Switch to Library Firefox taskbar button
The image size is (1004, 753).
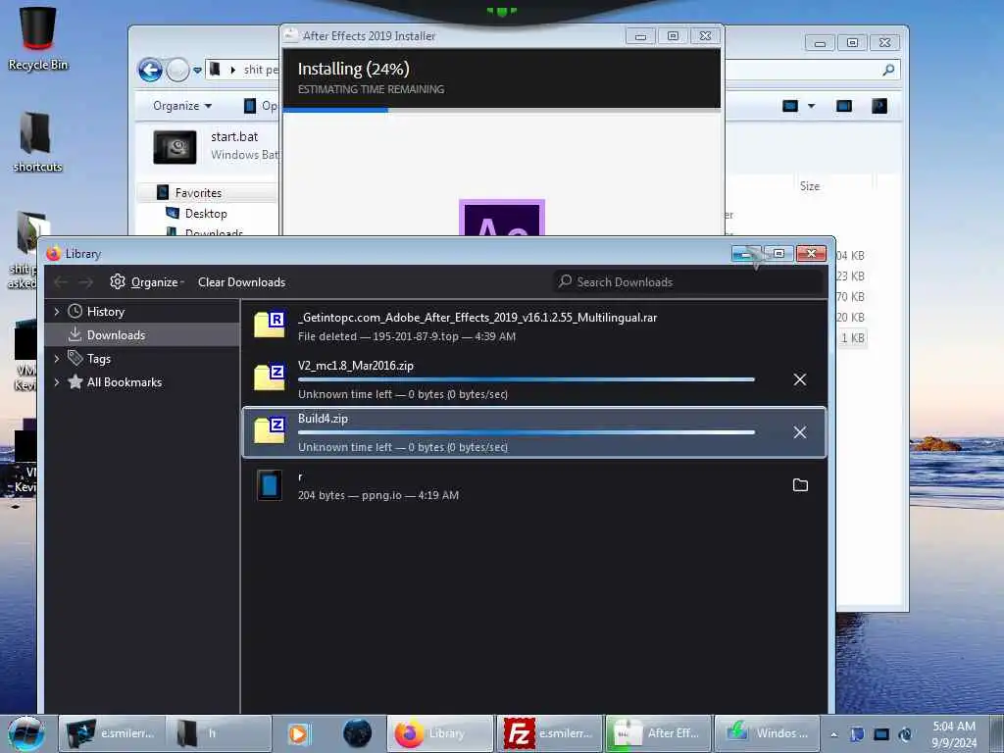pyautogui.click(x=440, y=733)
